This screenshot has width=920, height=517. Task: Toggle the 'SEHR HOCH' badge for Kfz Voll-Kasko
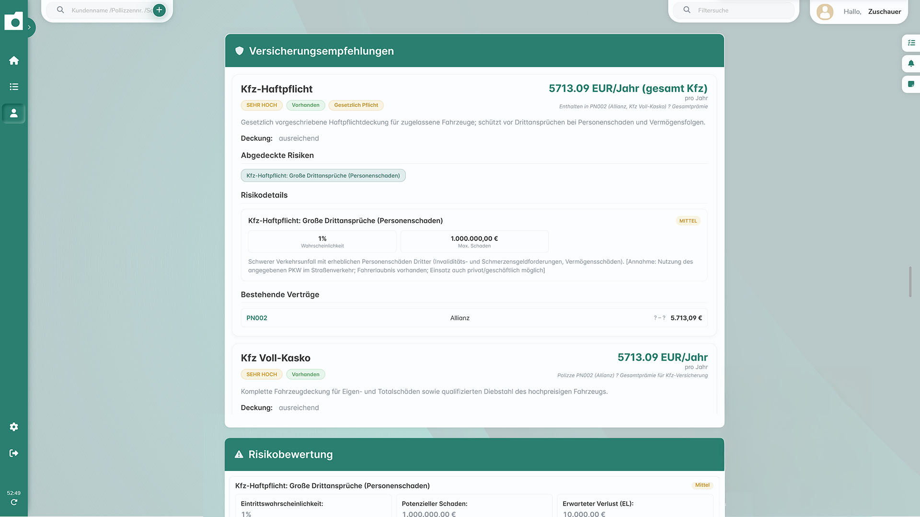[x=261, y=374]
